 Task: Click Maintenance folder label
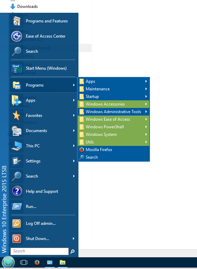[x=98, y=89]
